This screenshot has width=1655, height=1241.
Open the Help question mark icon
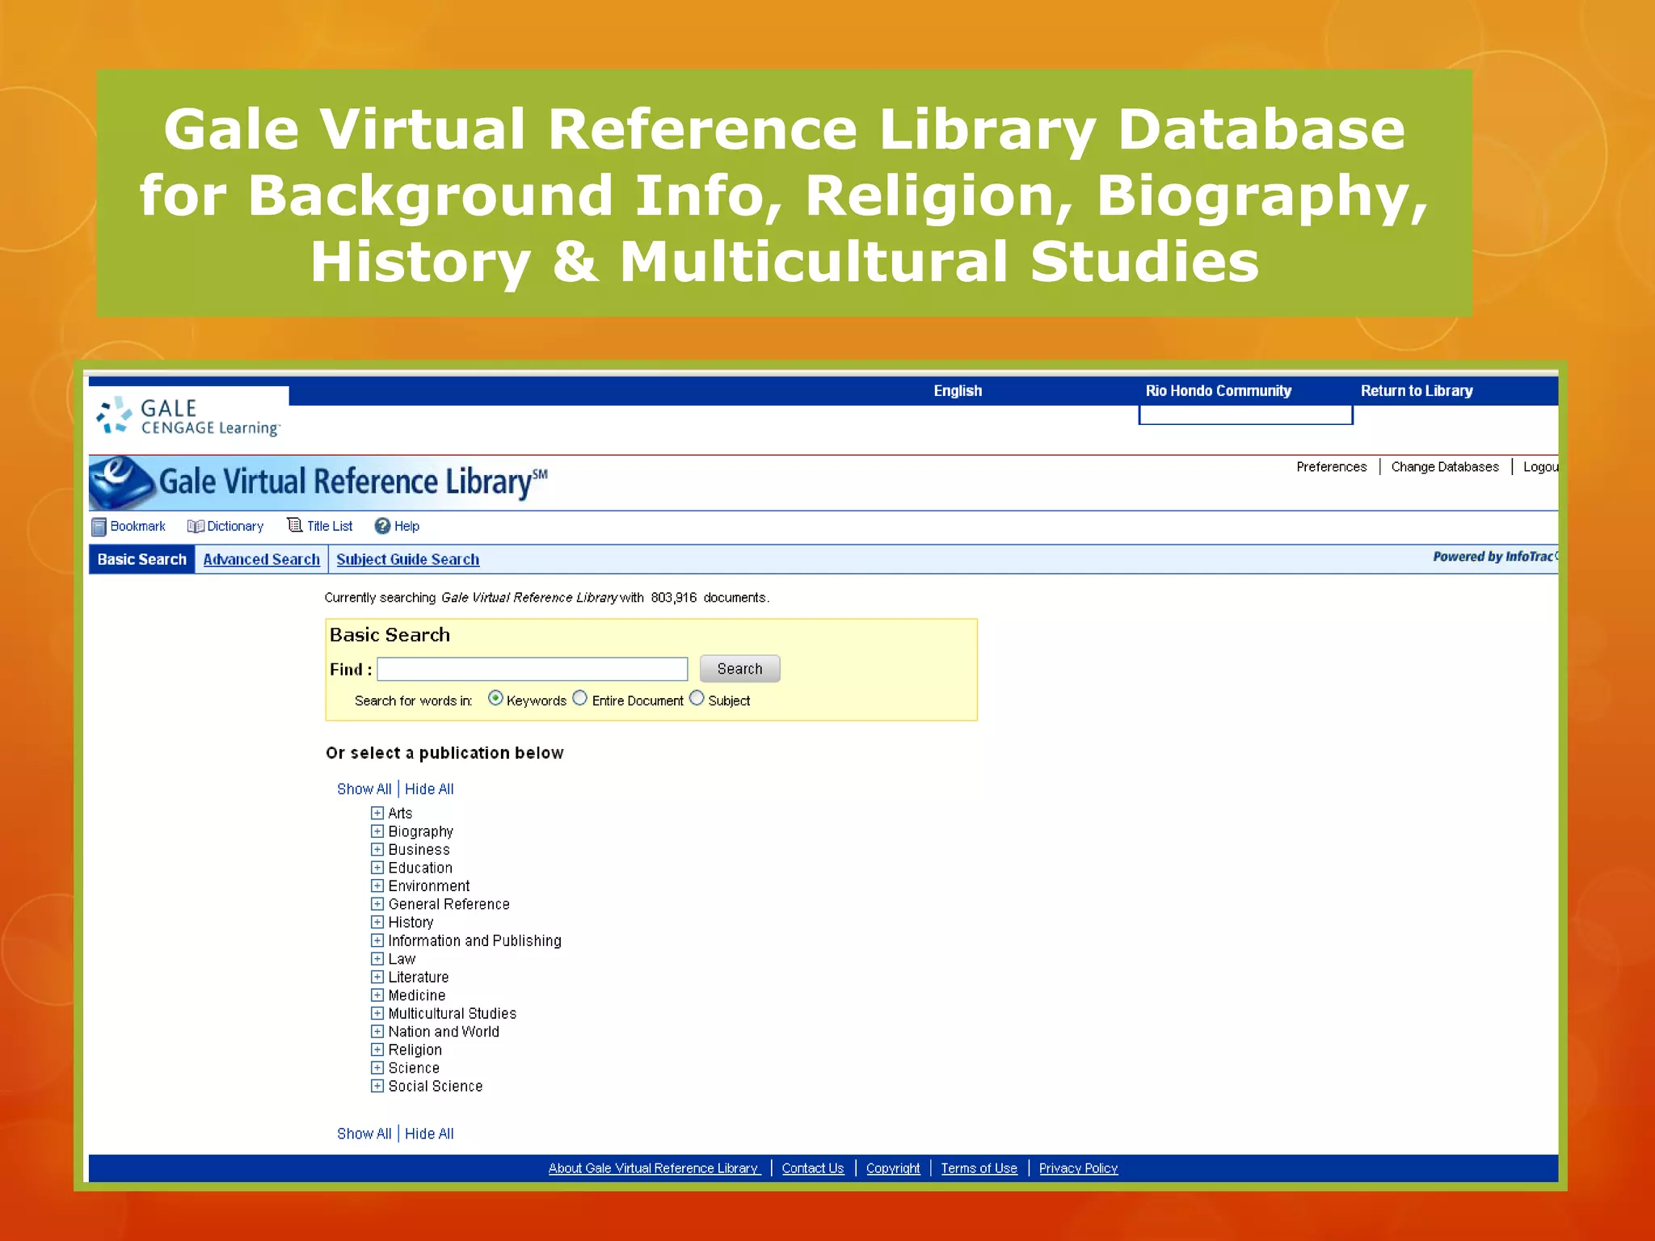pyautogui.click(x=382, y=526)
